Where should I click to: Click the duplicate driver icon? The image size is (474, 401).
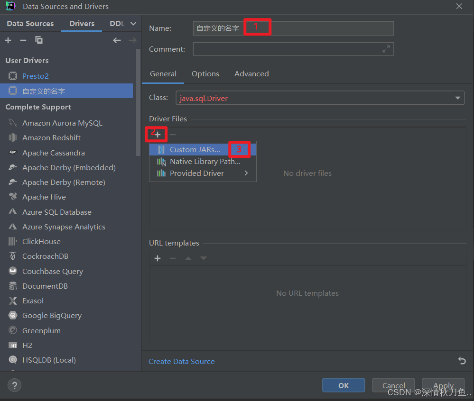(x=39, y=40)
